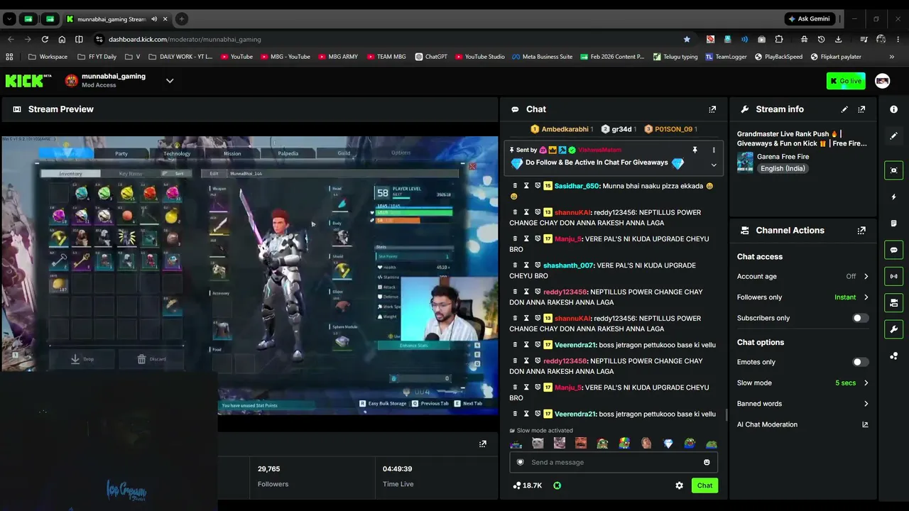Image resolution: width=909 pixels, height=511 pixels.
Task: Pop out the Channel Actions panel
Action: pos(861,231)
